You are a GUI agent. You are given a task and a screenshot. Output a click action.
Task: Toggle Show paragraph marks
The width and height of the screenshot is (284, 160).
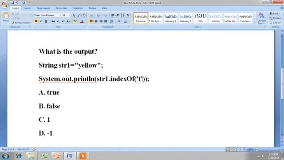pyautogui.click(x=128, y=15)
